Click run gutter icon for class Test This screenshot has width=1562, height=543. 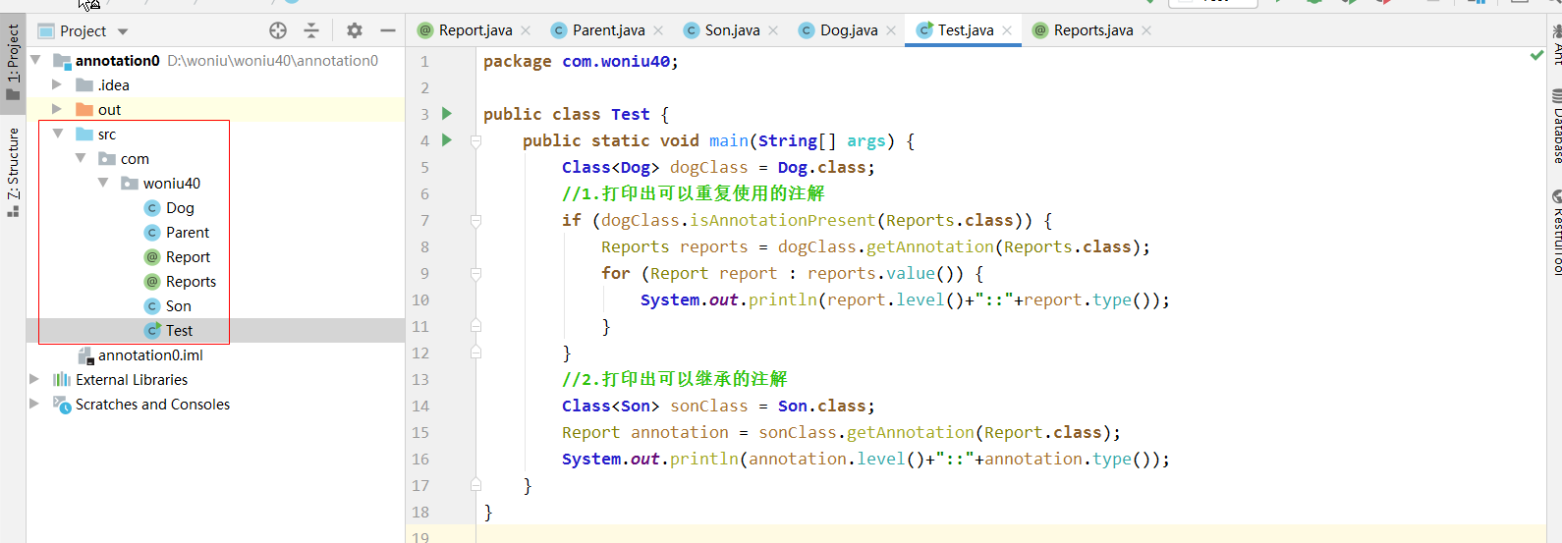(x=447, y=113)
